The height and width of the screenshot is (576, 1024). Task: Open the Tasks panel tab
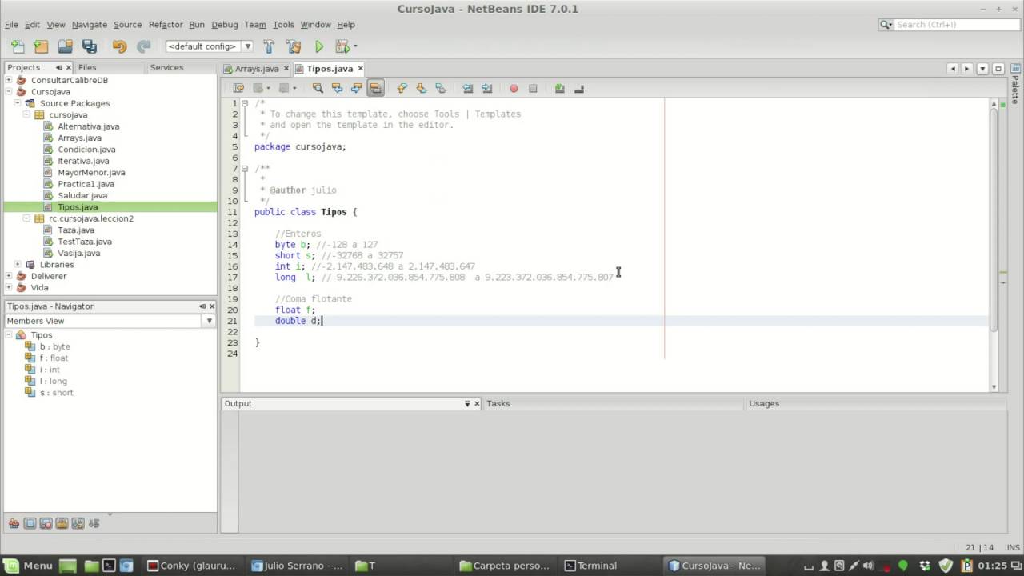pyautogui.click(x=498, y=404)
